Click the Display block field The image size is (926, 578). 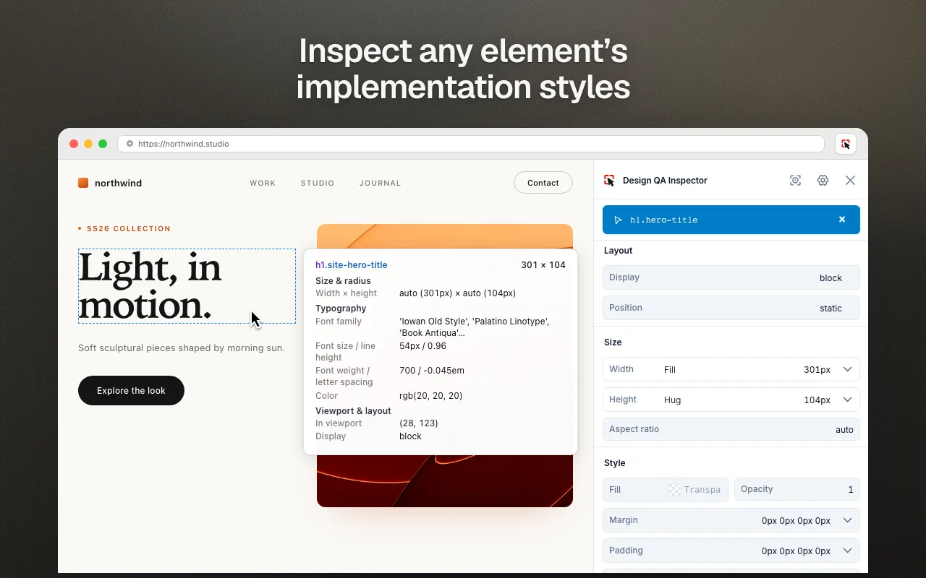click(x=731, y=277)
